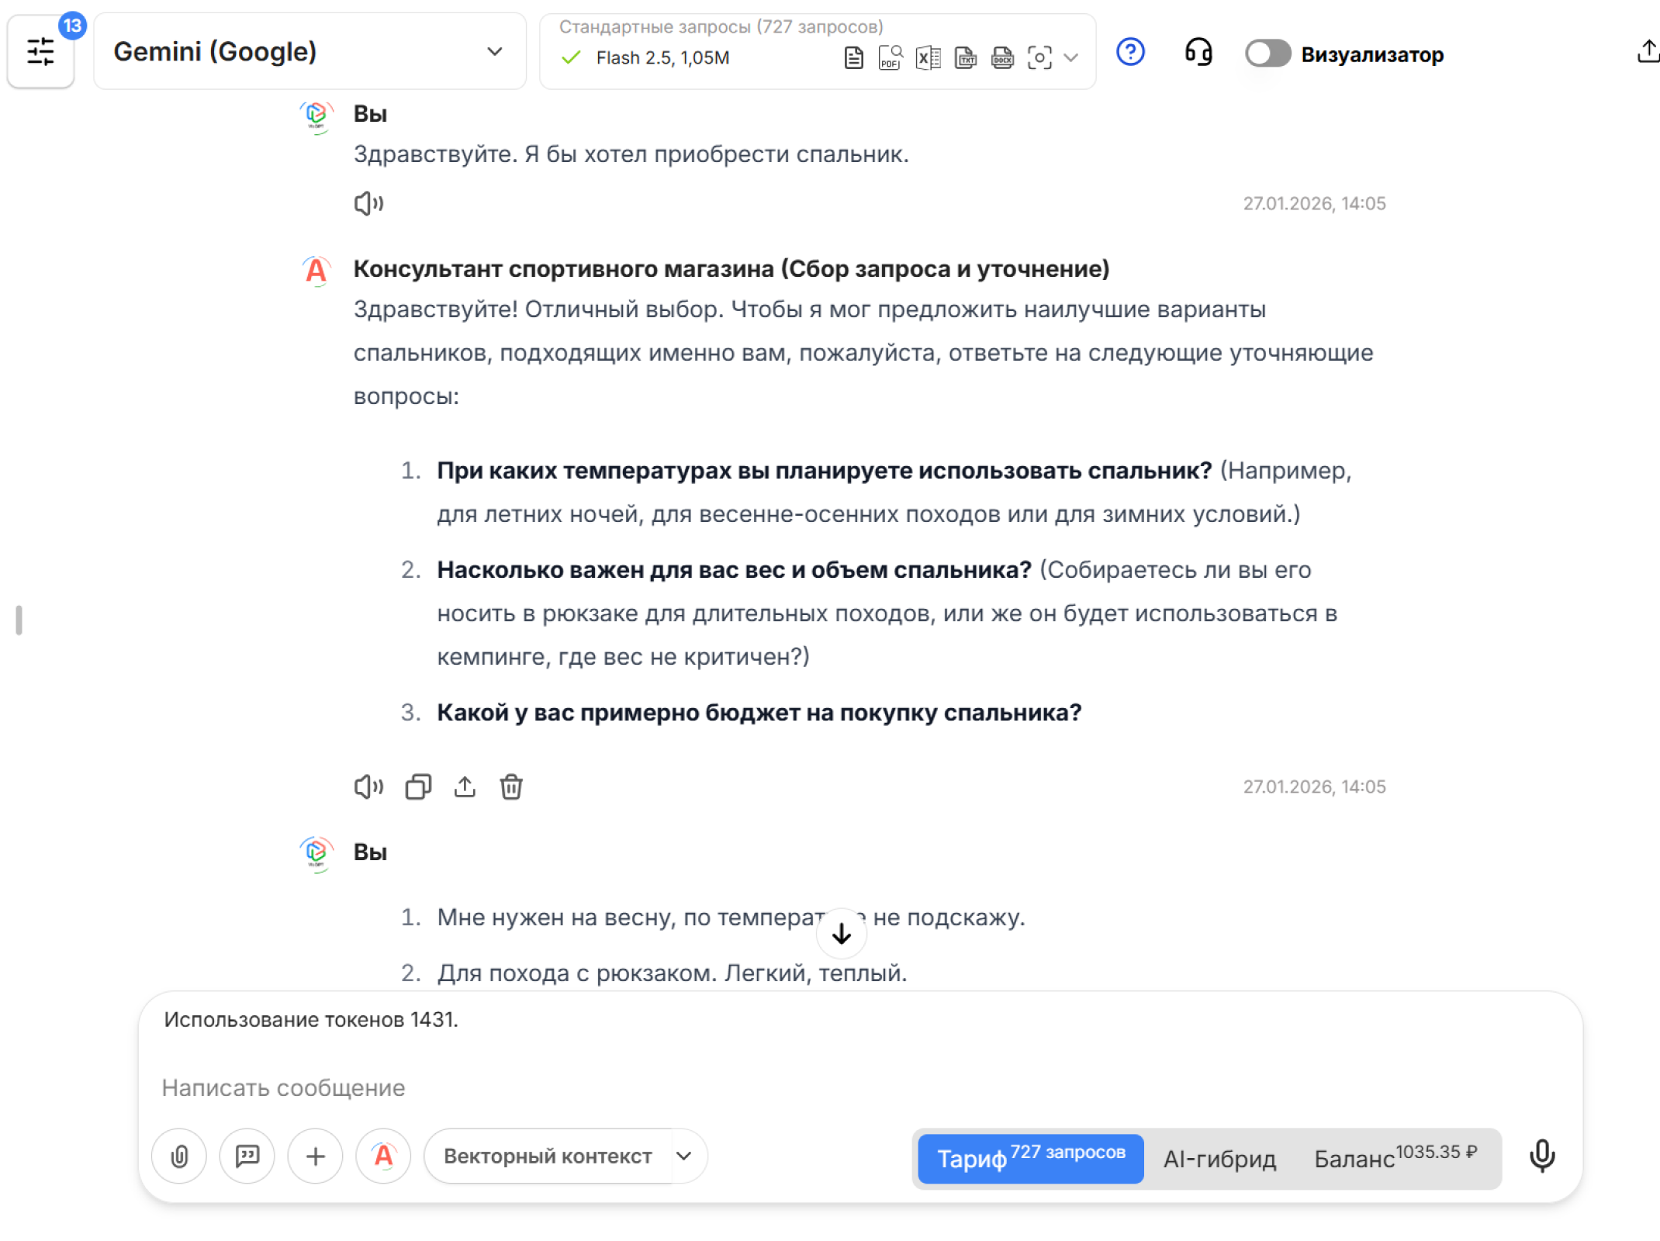This screenshot has width=1660, height=1241.
Task: Play the assistant message aloud
Action: (368, 786)
